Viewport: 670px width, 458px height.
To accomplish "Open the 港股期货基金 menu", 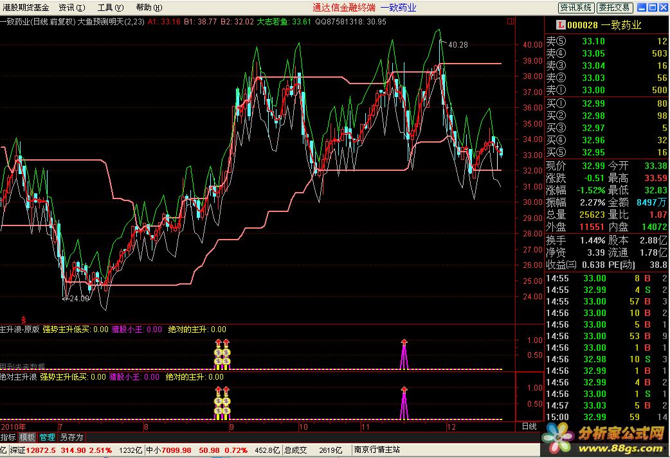I will pyautogui.click(x=26, y=7).
